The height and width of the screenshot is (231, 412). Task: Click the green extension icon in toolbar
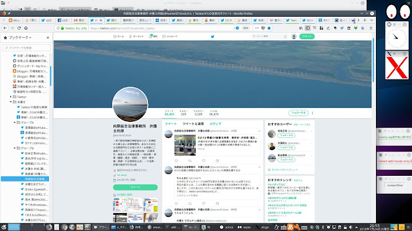(355, 28)
